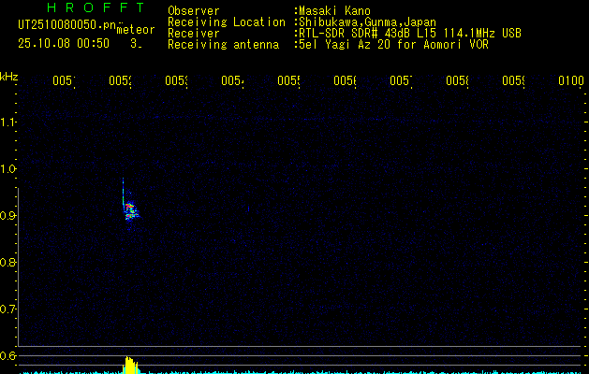
Task: Click the HROFFT title text
Action: (x=96, y=7)
